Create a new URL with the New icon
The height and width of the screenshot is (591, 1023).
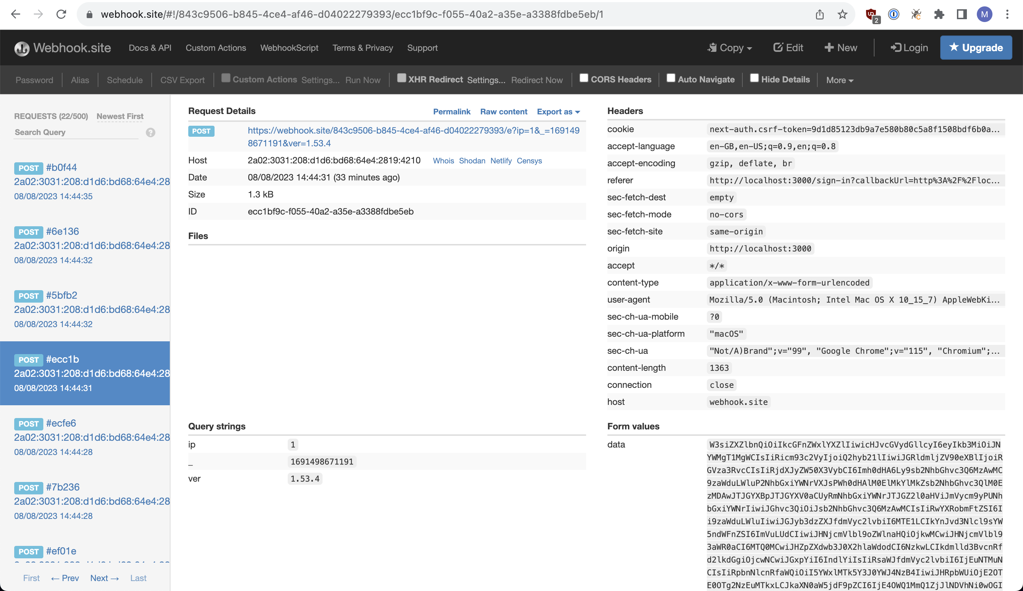click(x=829, y=48)
